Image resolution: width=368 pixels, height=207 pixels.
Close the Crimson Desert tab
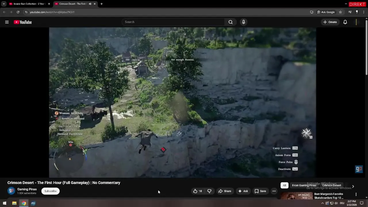tap(95, 4)
